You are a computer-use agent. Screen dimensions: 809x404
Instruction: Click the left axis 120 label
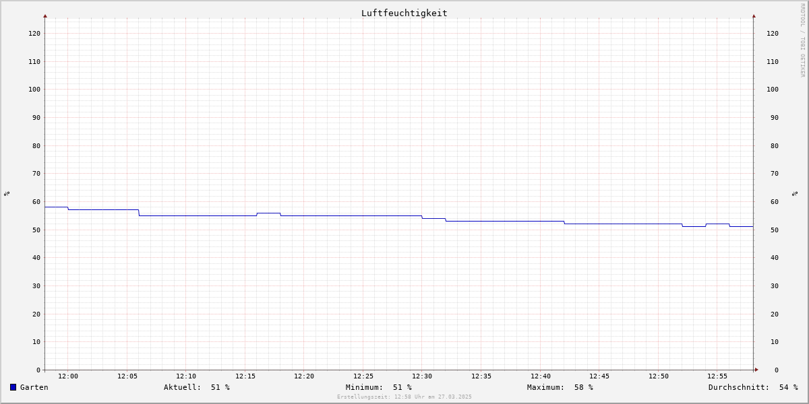tap(34, 33)
